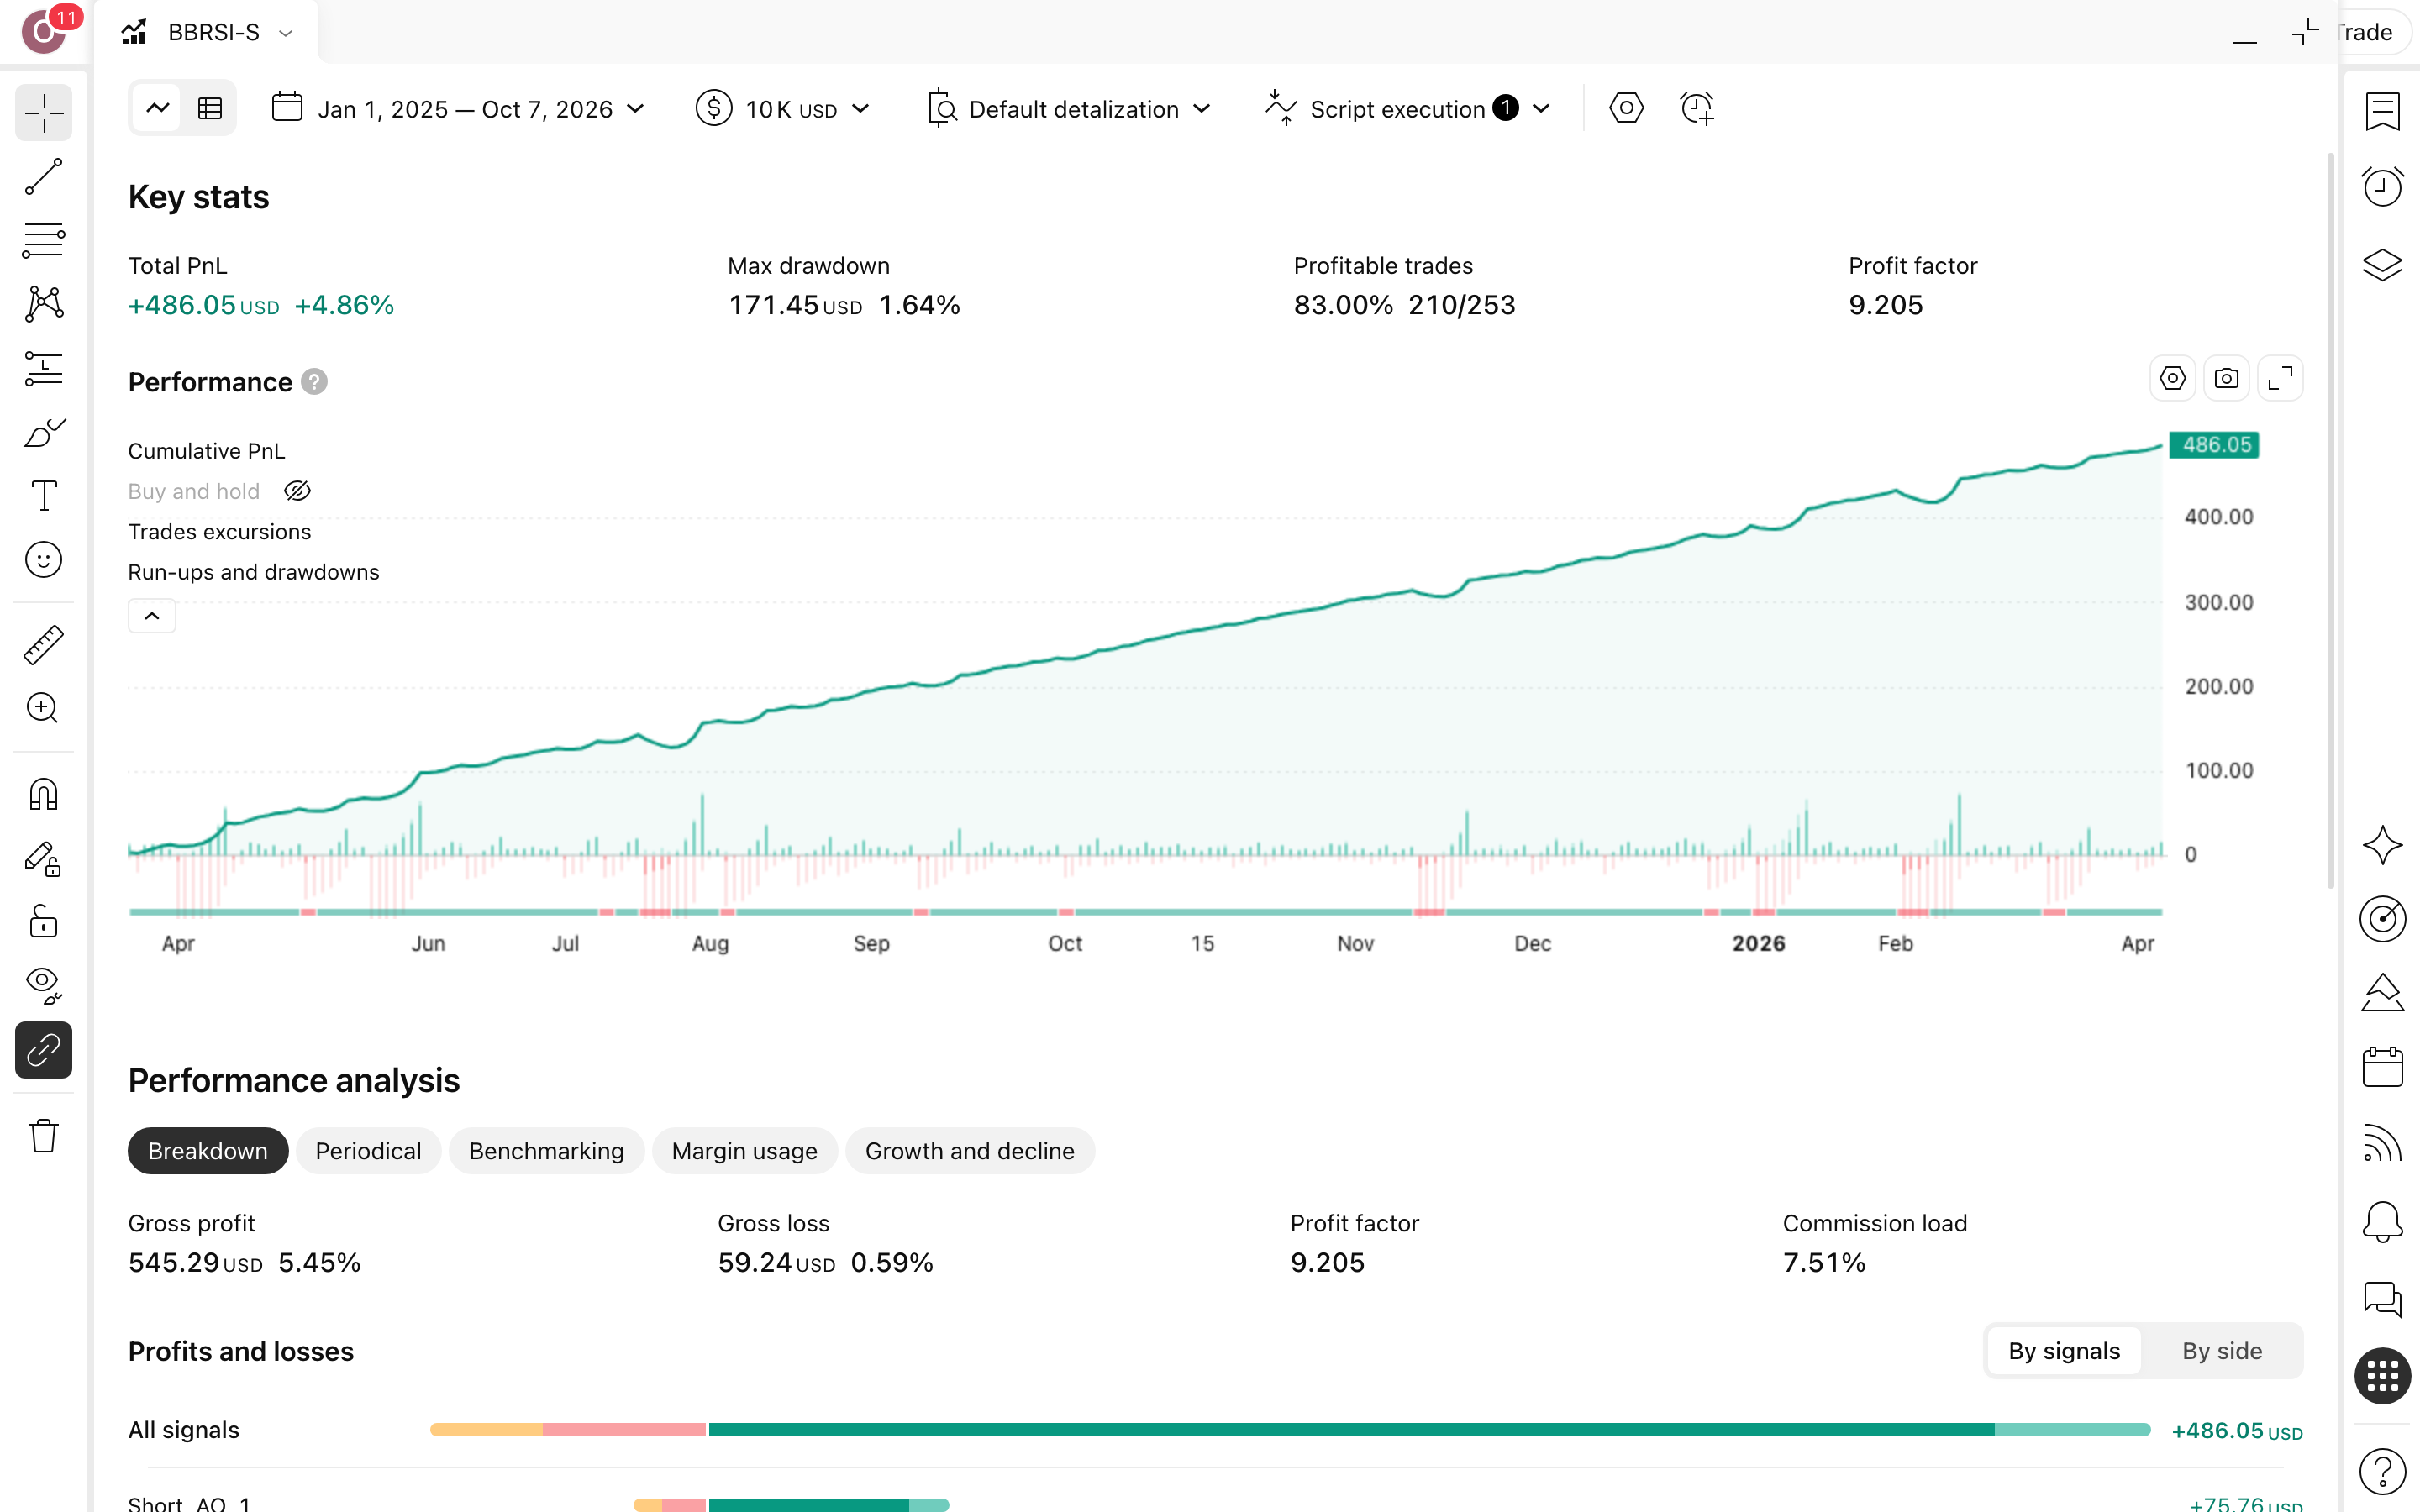Open the emoji icons tool
The height and width of the screenshot is (1512, 2420).
pos(44,560)
